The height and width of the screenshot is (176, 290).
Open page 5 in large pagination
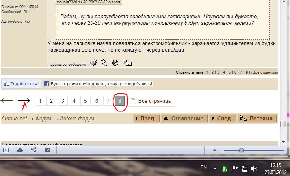click(x=85, y=101)
